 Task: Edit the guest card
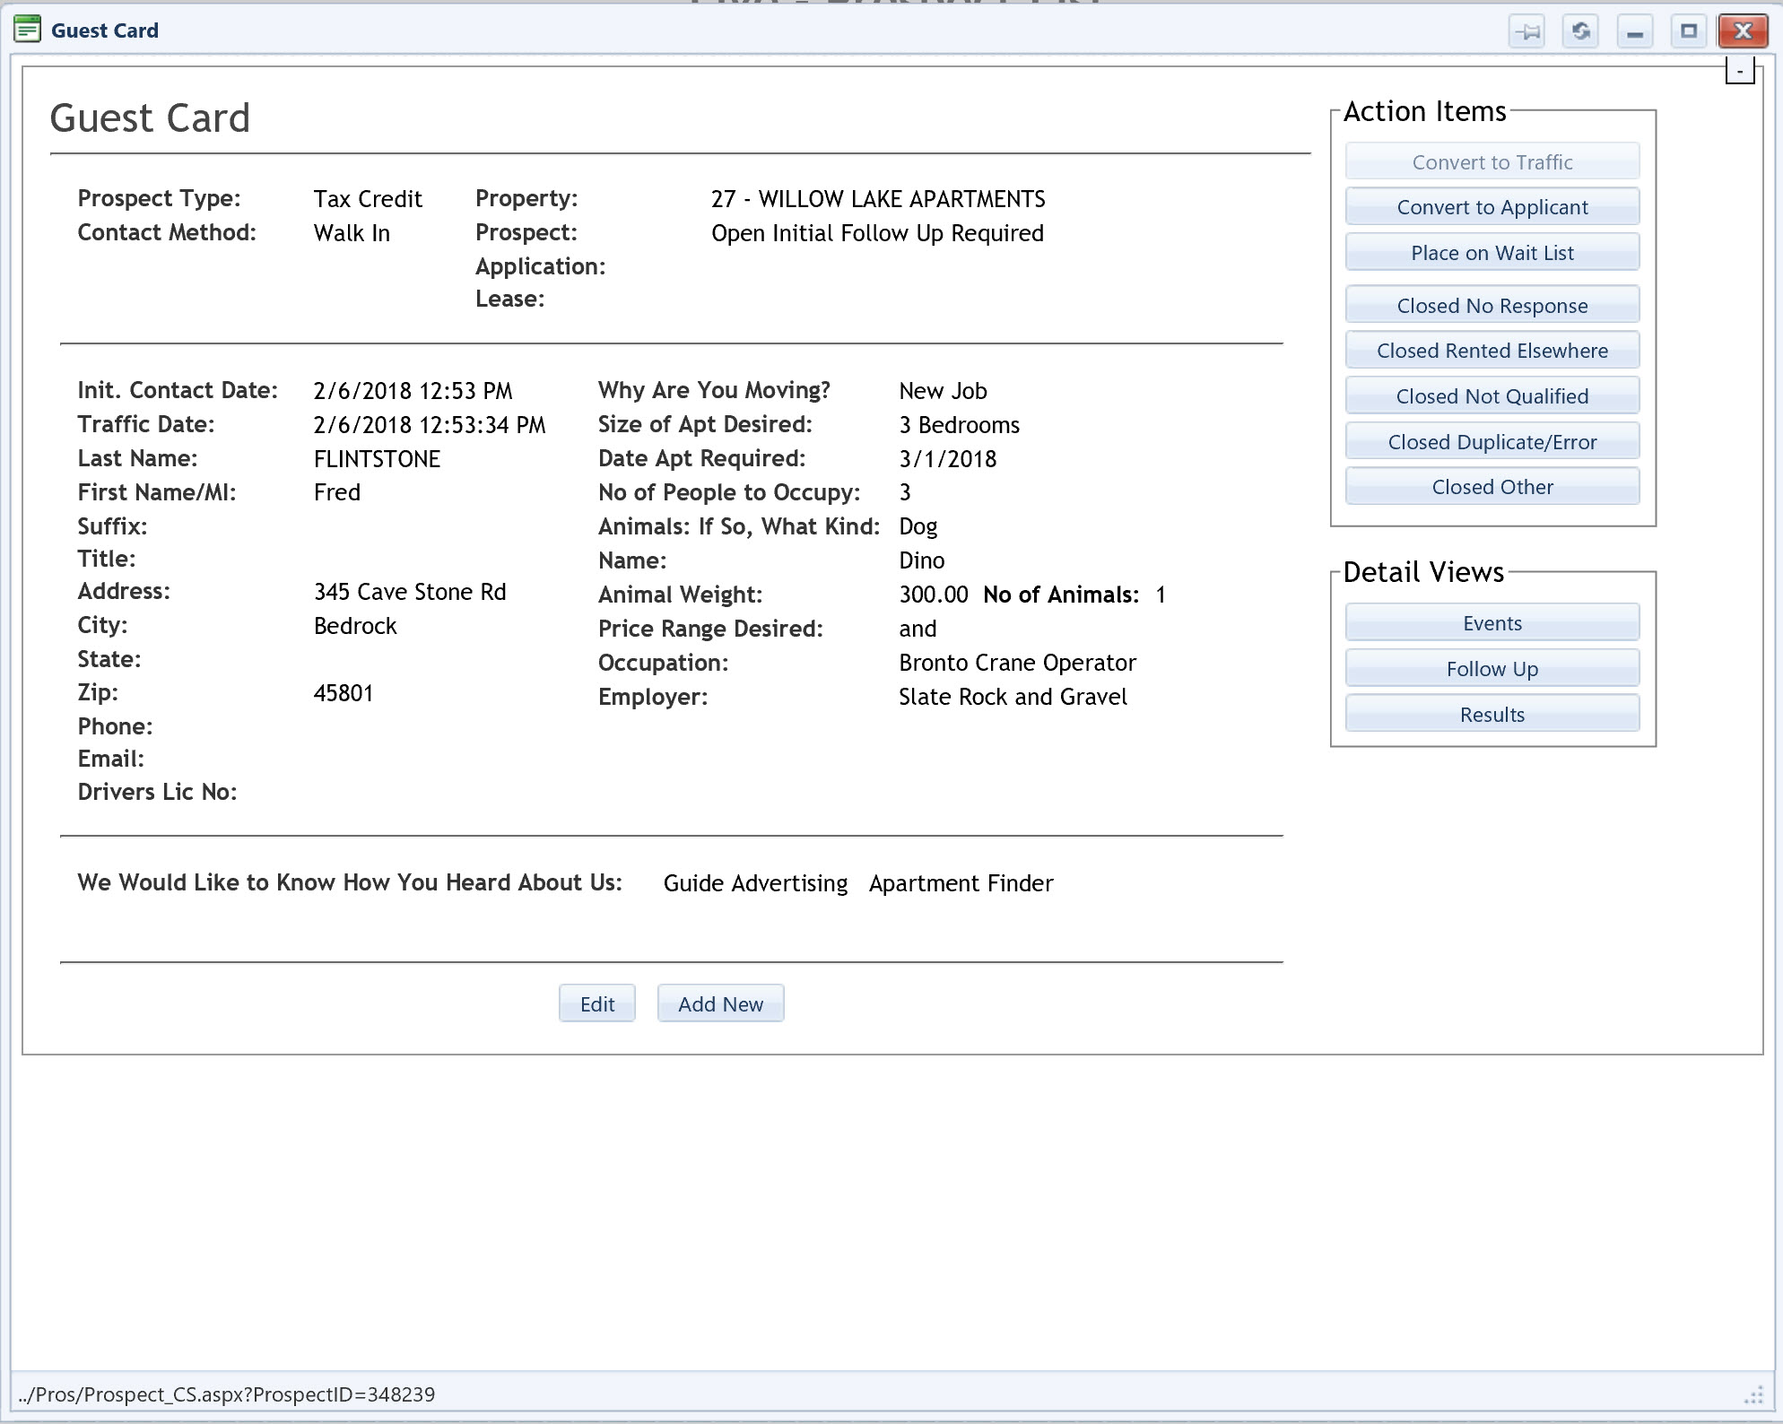[596, 1003]
